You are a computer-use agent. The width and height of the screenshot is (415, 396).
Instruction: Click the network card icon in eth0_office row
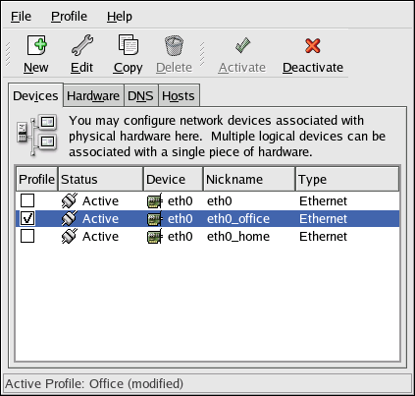[x=154, y=219]
